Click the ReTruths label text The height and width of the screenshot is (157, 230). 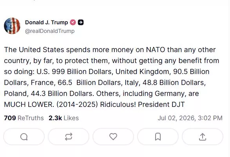click(x=31, y=118)
